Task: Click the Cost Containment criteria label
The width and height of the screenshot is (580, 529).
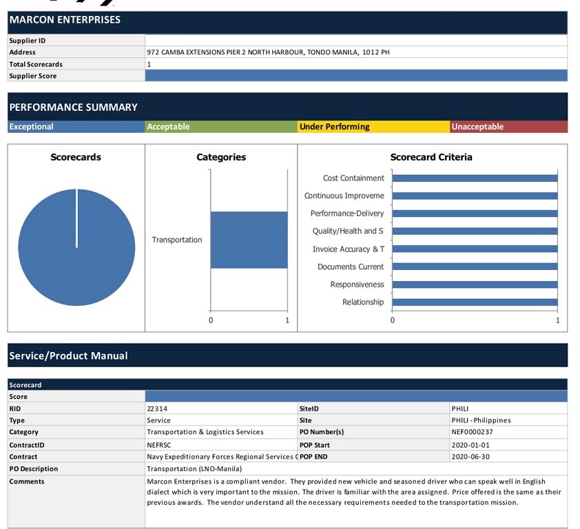Action: (353, 178)
